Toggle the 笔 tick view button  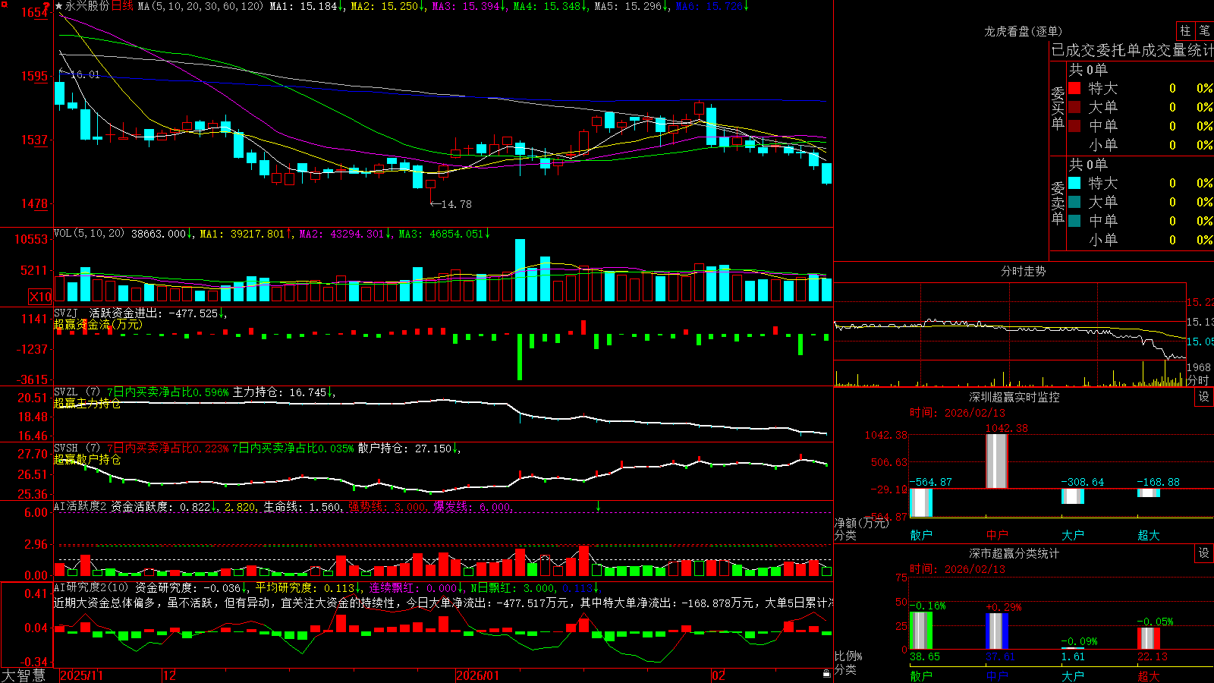pyautogui.click(x=1204, y=30)
